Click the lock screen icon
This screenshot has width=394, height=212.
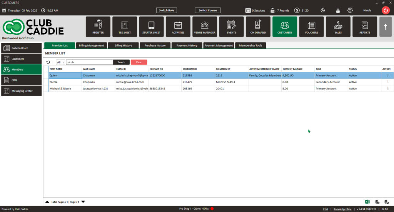[338, 10]
